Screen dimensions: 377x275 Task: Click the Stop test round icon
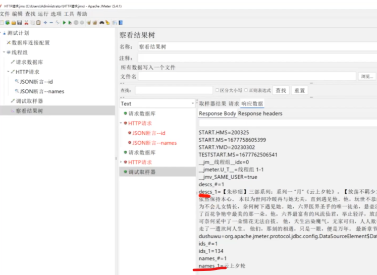tap(76, 23)
